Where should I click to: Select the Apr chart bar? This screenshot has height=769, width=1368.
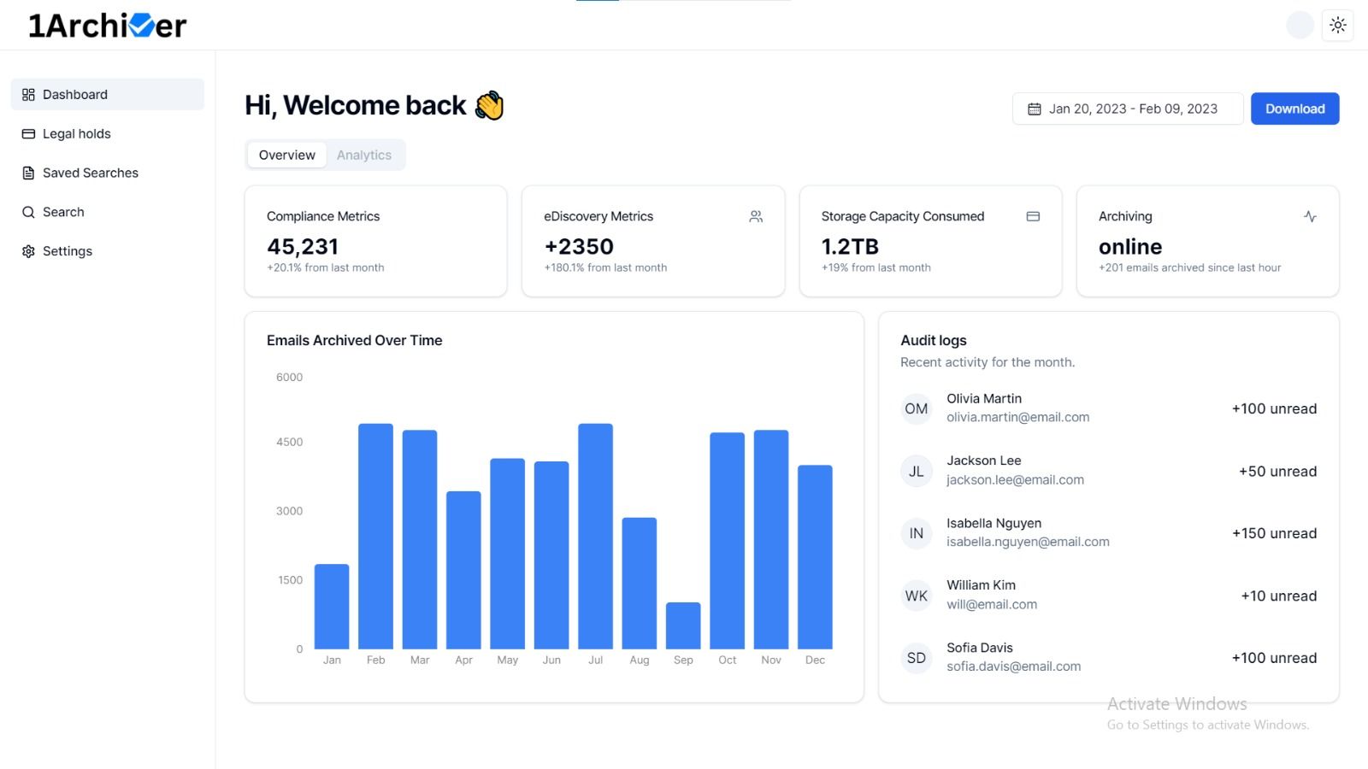(x=463, y=570)
